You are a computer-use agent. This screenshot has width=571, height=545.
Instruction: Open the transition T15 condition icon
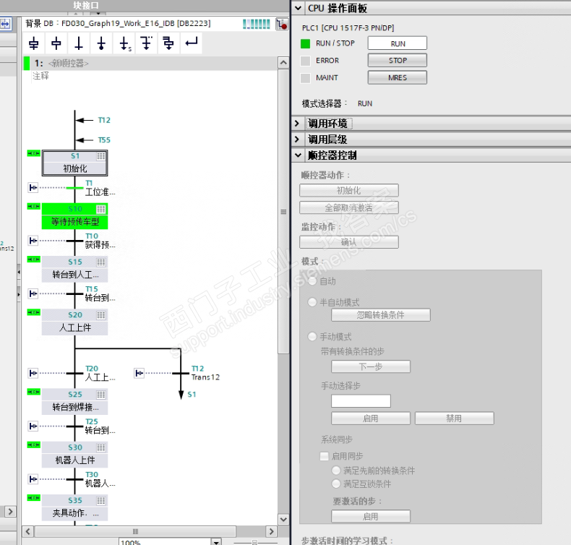[x=33, y=293]
